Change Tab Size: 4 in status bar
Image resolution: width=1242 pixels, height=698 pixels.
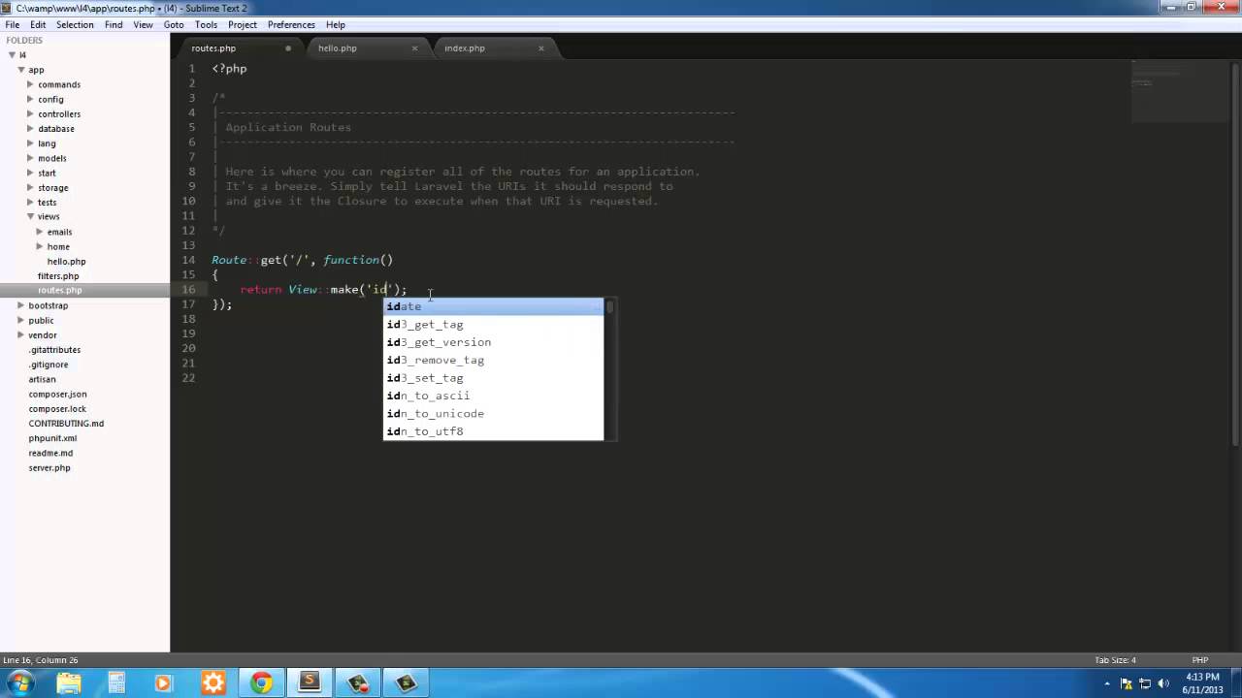pyautogui.click(x=1115, y=660)
